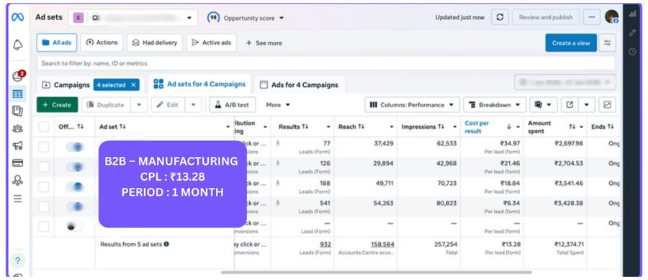Click the horizontal table scrollbar
This screenshot has width=648, height=280.
pos(376,272)
